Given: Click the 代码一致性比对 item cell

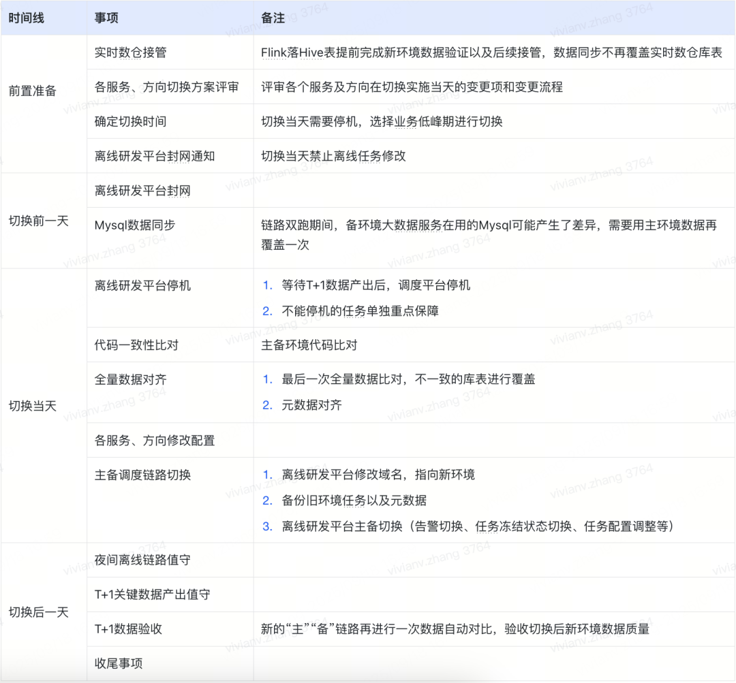Looking at the screenshot, I should 136,345.
